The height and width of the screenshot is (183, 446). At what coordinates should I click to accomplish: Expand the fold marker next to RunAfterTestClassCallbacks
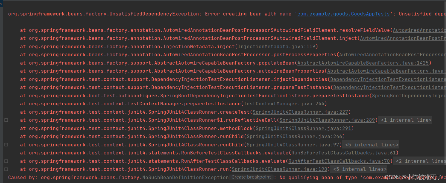pyautogui.click(x=6, y=161)
